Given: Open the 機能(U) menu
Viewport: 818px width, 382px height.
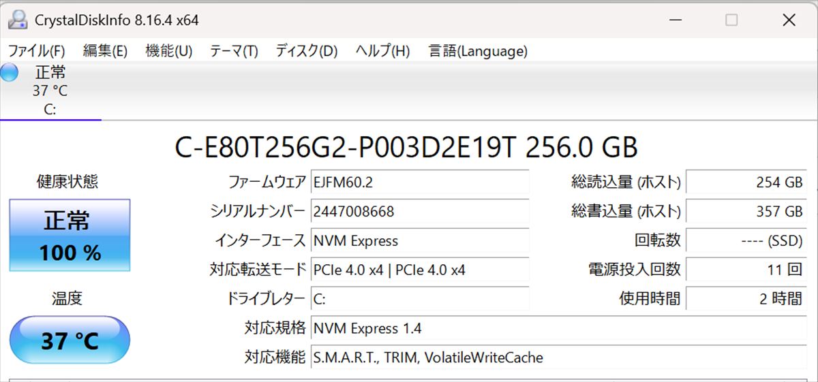Looking at the screenshot, I should 169,51.
